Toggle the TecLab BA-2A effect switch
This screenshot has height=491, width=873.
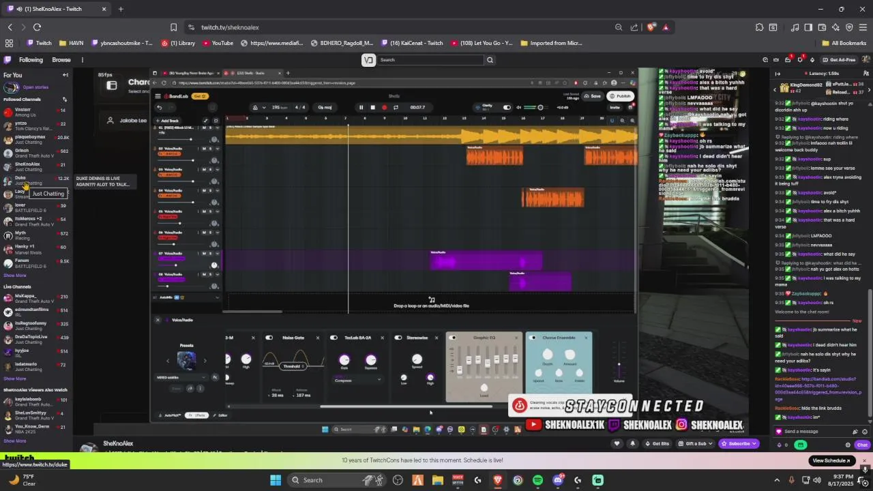pos(334,338)
